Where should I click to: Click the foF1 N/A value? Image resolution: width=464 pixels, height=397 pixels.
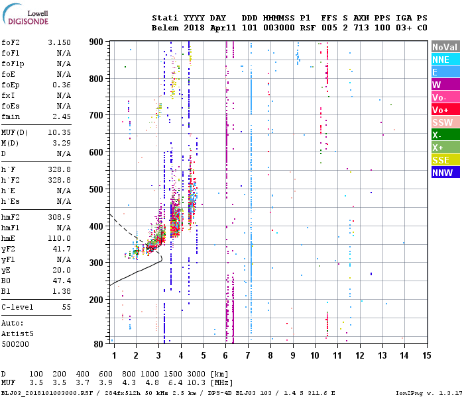[64, 53]
